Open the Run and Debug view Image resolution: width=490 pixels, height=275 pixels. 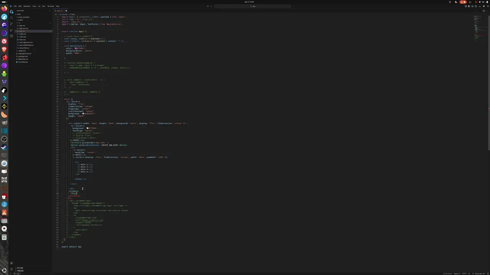coord(11,30)
